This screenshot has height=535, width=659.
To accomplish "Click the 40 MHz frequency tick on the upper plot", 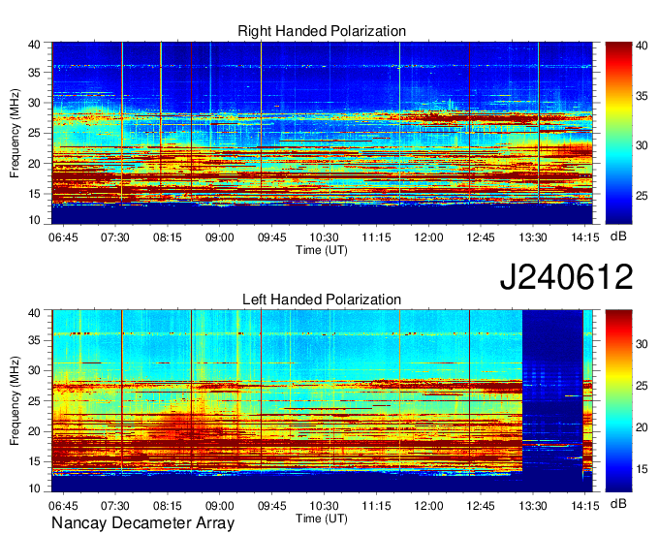I will [x=34, y=45].
